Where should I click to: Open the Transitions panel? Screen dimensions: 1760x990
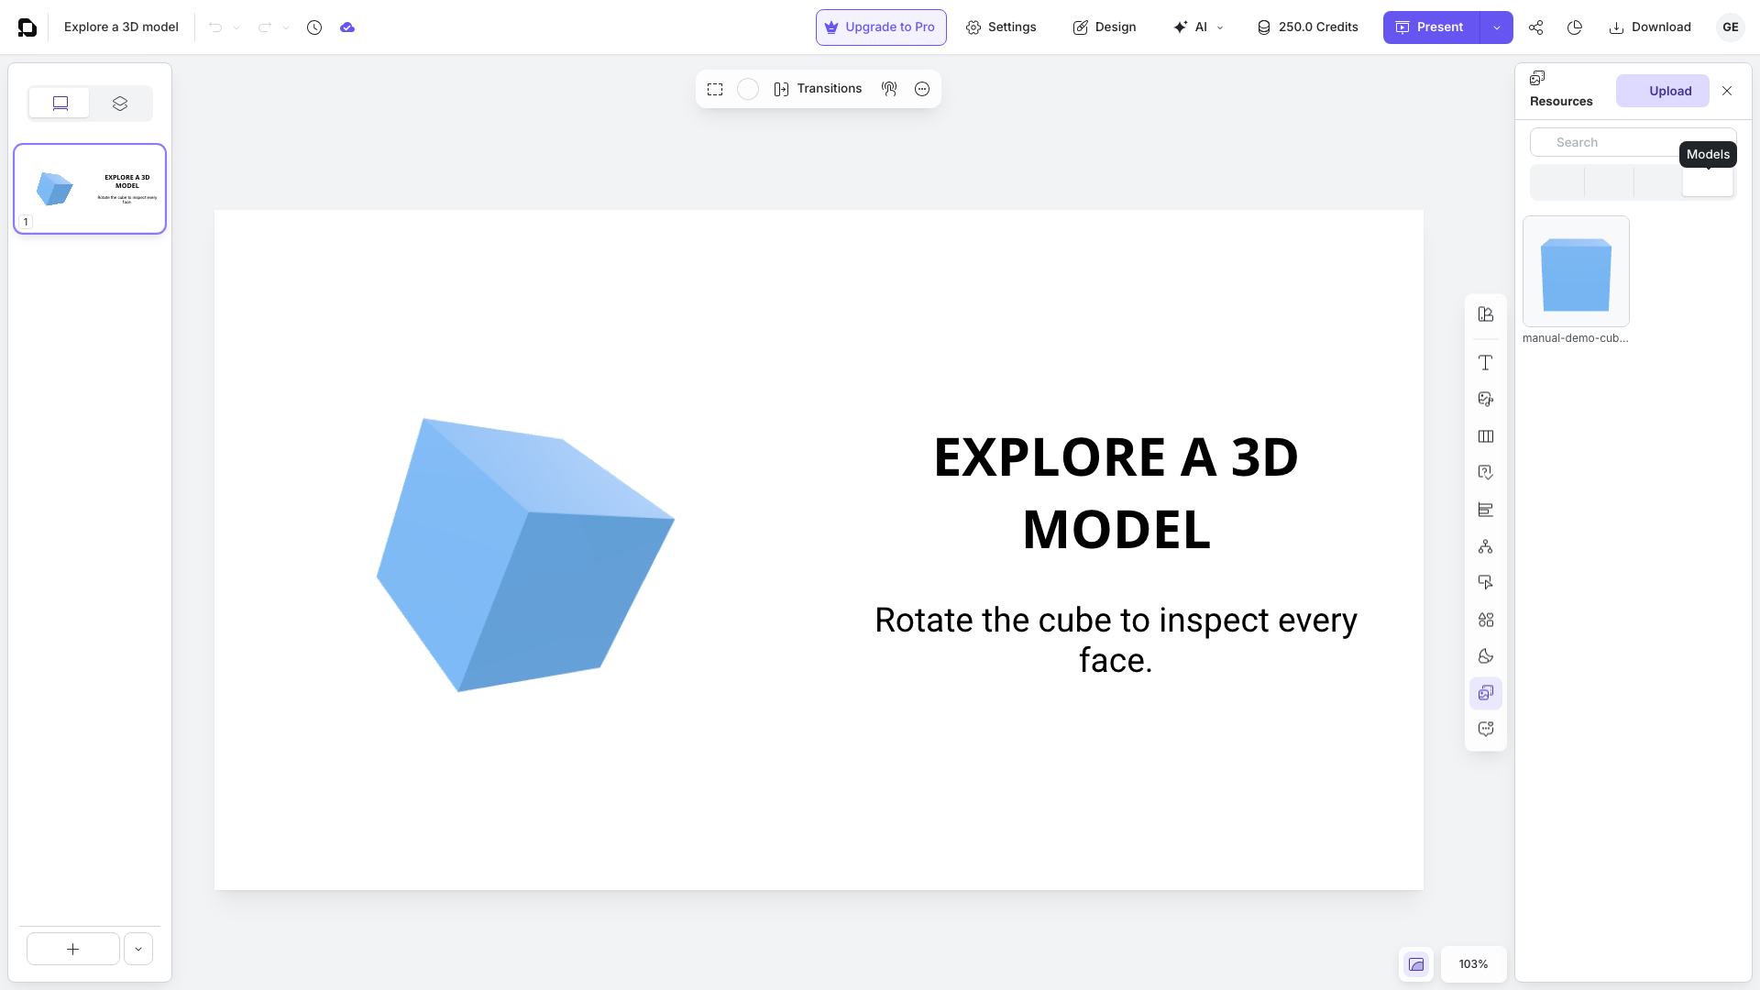click(819, 89)
